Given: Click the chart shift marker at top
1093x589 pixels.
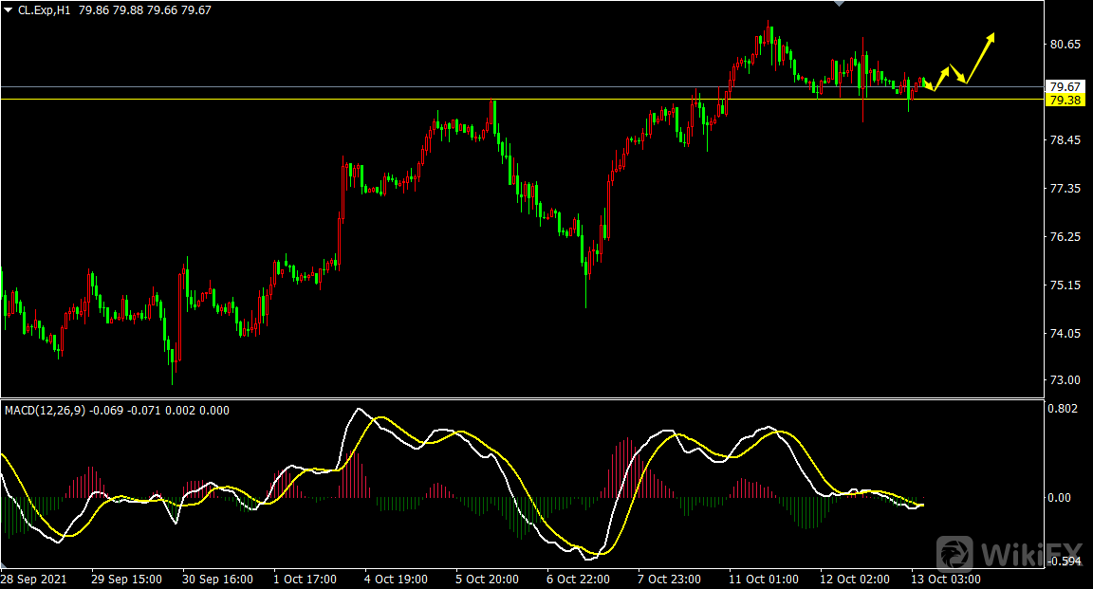Looking at the screenshot, I should (x=838, y=4).
